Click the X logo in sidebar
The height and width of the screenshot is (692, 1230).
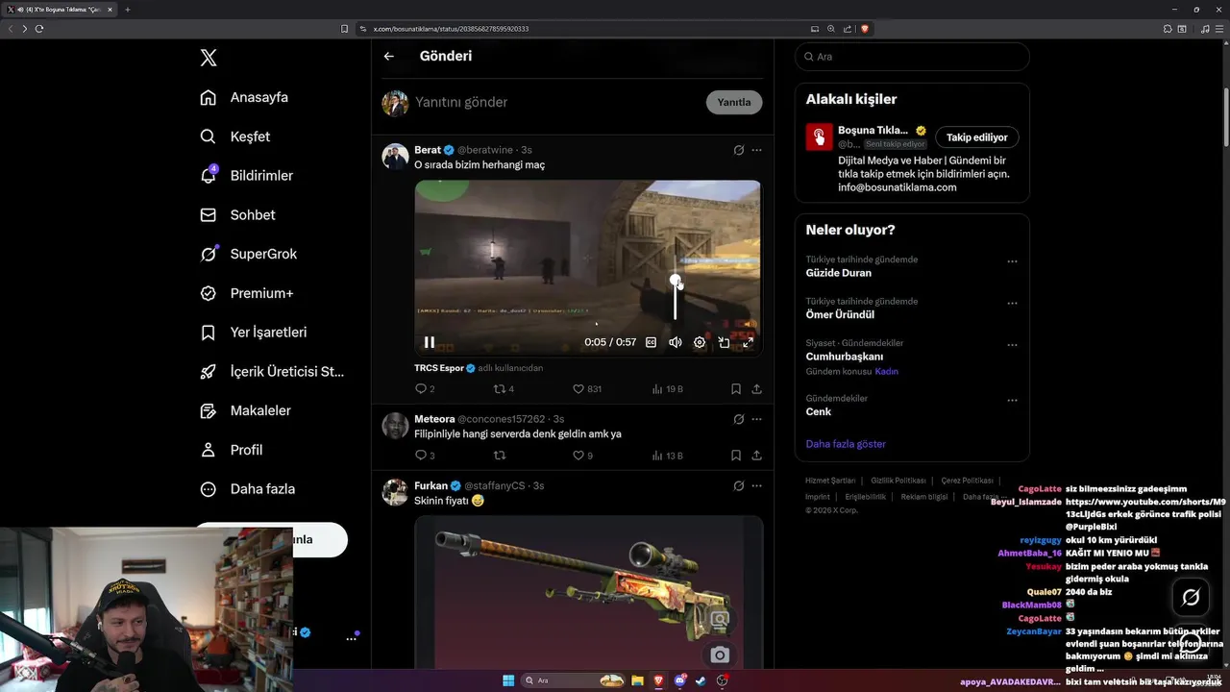(209, 58)
